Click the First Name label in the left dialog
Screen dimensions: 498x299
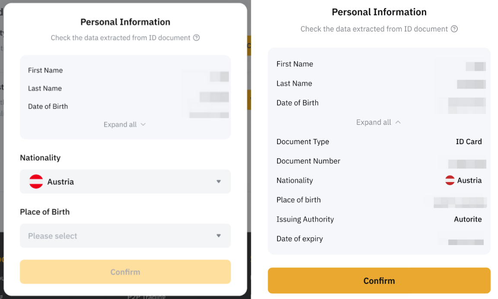pos(45,70)
